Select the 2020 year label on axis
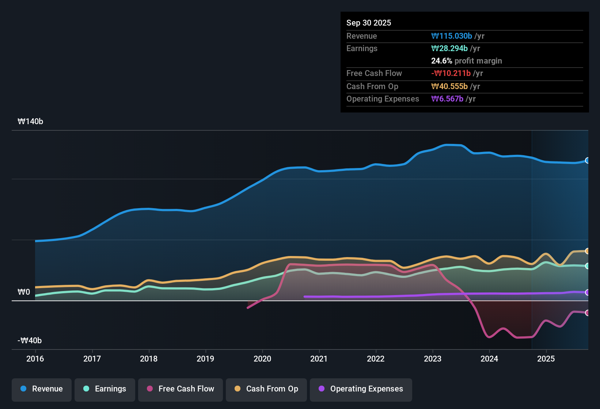This screenshot has width=600, height=409. pyautogui.click(x=262, y=359)
